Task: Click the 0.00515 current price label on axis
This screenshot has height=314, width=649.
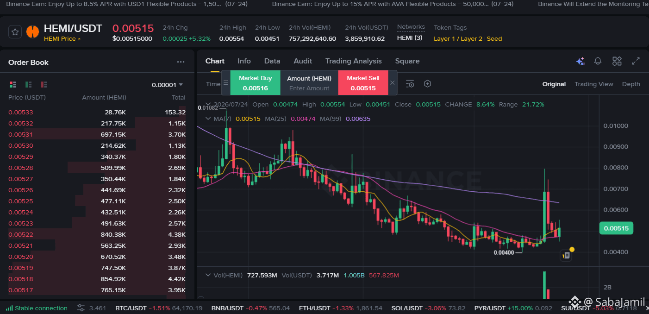Action: coord(616,228)
